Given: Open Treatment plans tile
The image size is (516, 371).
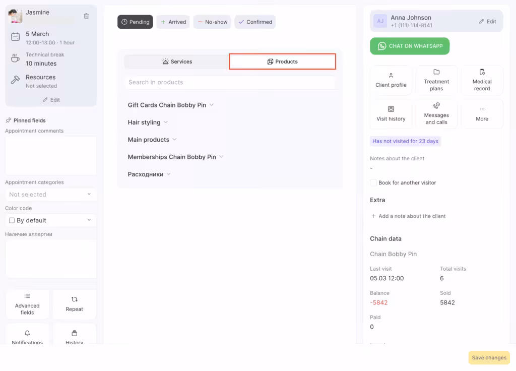Looking at the screenshot, I should tap(436, 80).
